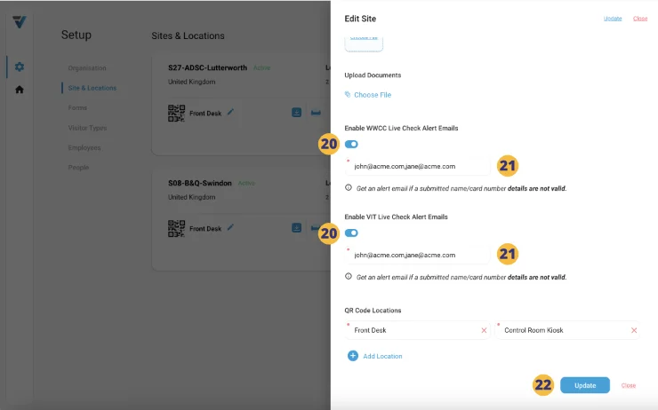Screen dimensions: 658x410
Task: Click the Close link at panel top
Action: [x=639, y=18]
